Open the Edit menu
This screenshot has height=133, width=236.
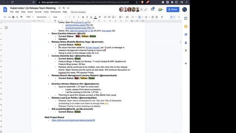pos(17,12)
